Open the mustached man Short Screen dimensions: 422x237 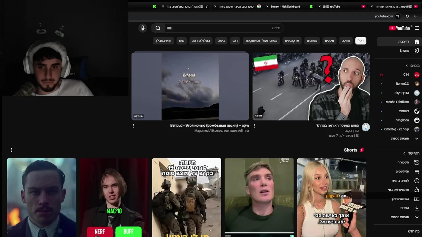pos(42,197)
